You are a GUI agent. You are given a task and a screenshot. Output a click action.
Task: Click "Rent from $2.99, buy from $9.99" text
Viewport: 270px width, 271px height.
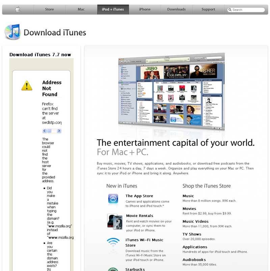(x=207, y=214)
